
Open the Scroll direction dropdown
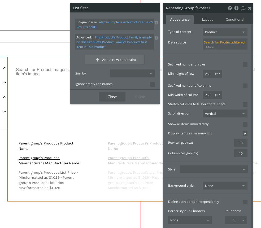(x=225, y=114)
